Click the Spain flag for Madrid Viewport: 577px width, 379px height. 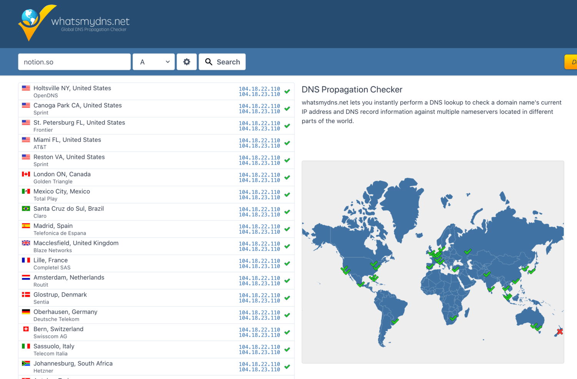coord(26,226)
